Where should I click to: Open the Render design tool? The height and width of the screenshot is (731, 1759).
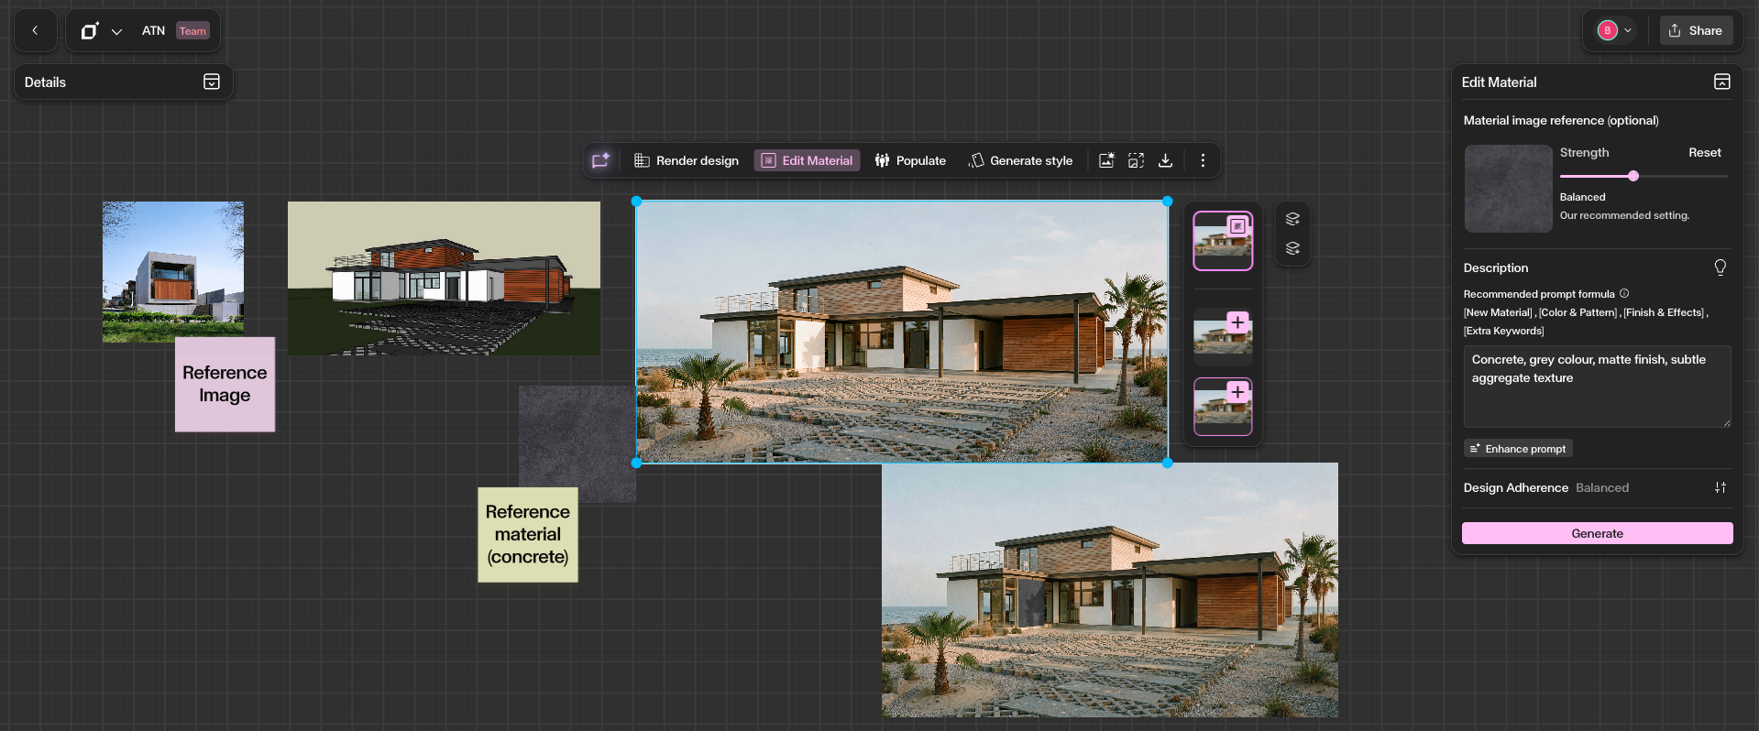coord(687,160)
